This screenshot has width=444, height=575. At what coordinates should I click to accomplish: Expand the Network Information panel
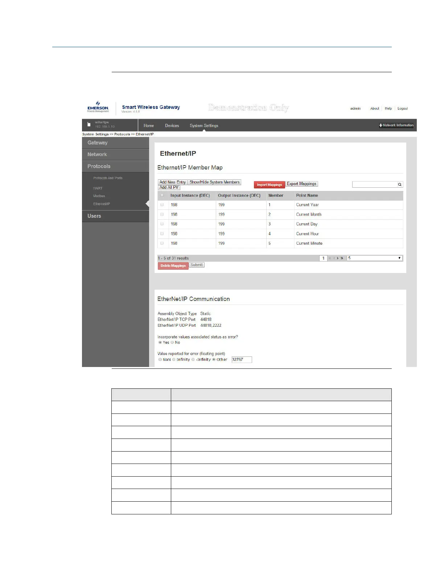tap(396, 125)
